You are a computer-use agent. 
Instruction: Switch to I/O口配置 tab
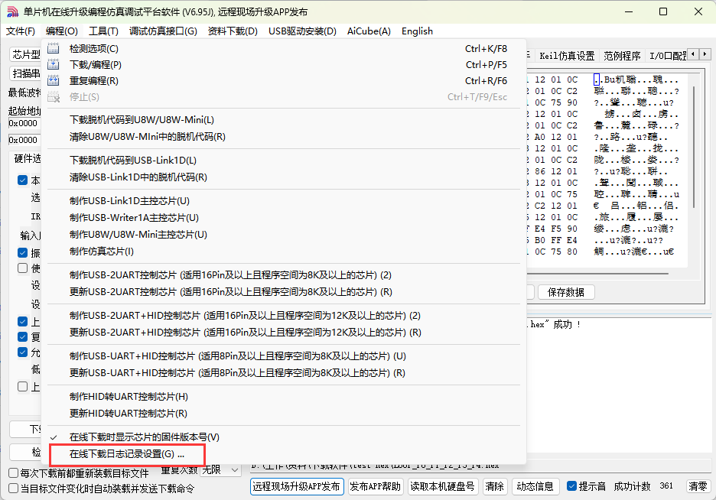[668, 56]
